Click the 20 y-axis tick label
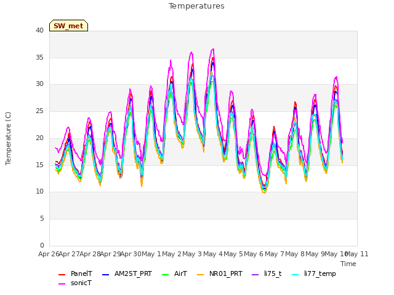 (39, 138)
